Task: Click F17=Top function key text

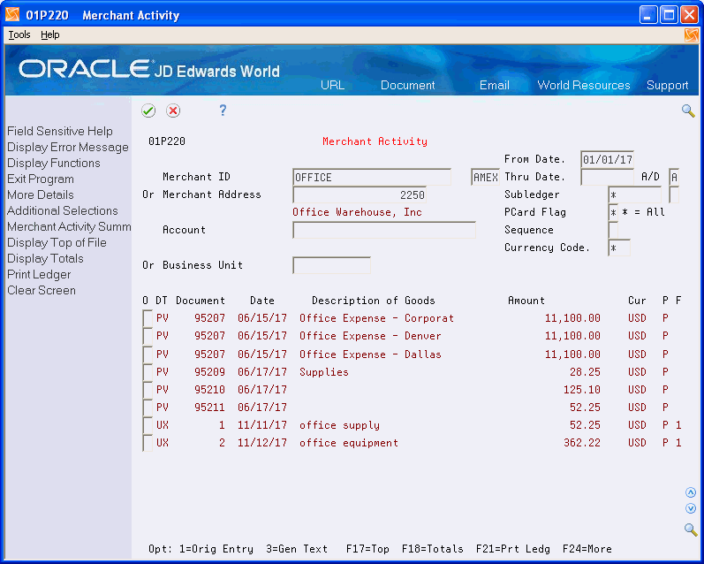Action: [367, 549]
